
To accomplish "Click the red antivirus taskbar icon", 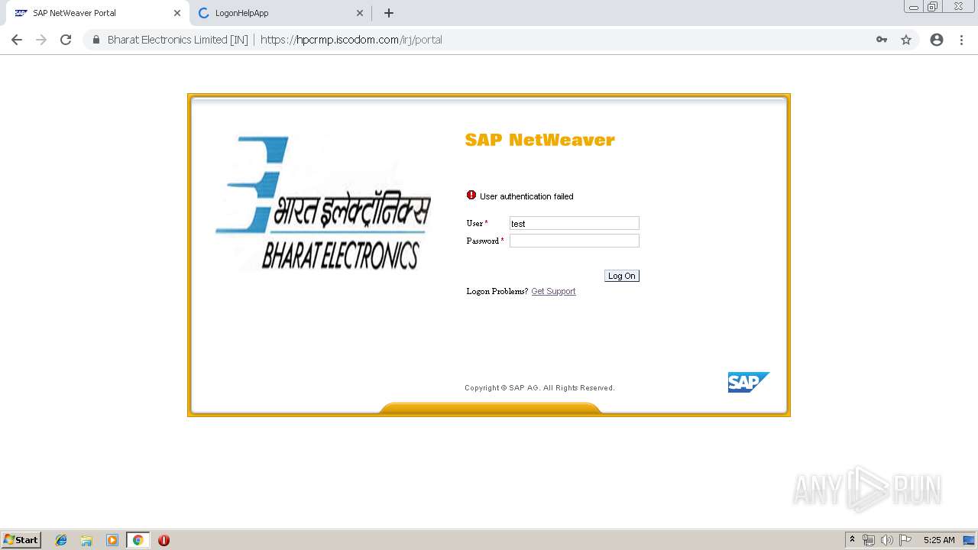I will 164,540.
